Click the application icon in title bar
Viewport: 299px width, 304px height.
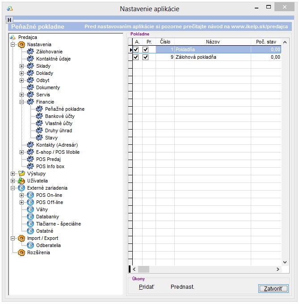tap(10, 9)
